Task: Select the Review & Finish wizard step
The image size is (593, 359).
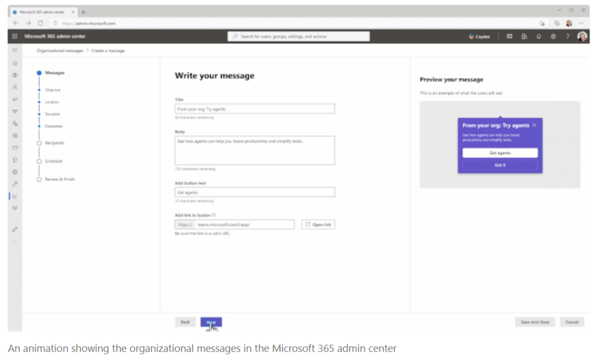Action: (56, 179)
